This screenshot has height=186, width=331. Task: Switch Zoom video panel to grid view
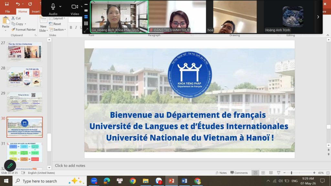click(86, 23)
